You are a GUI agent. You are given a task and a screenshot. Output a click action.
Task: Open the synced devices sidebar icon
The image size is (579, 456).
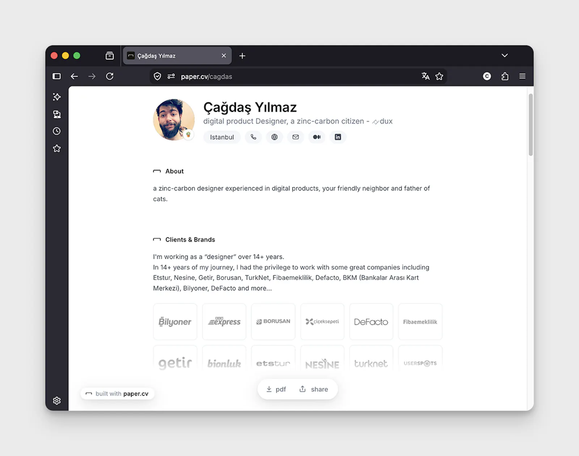click(x=57, y=114)
